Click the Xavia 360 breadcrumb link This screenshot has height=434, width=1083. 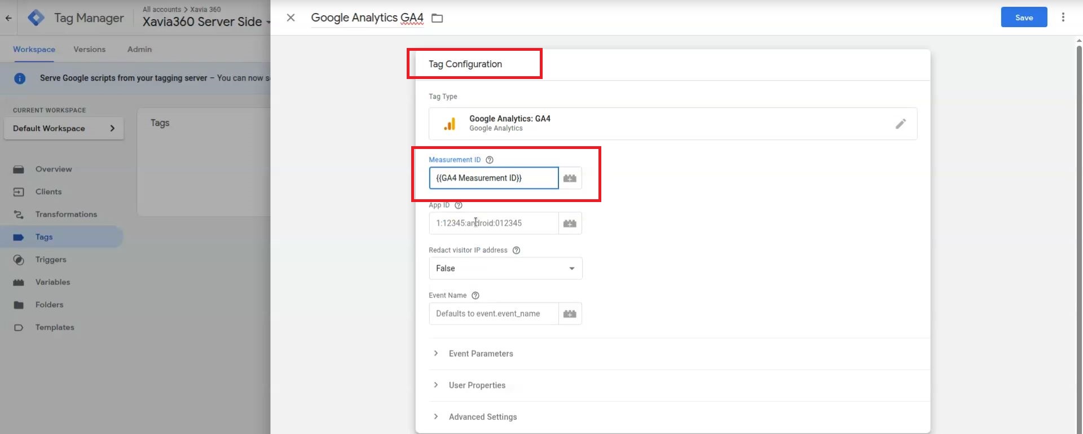205,10
